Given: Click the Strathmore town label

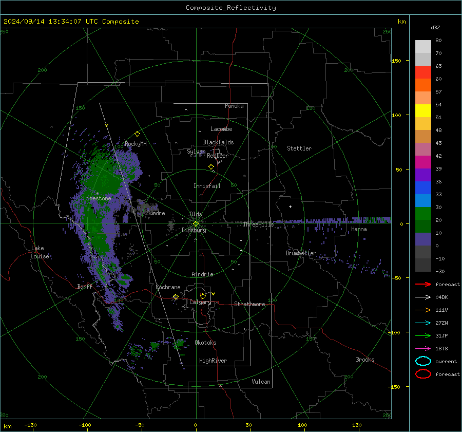Looking at the screenshot, I should [249, 304].
